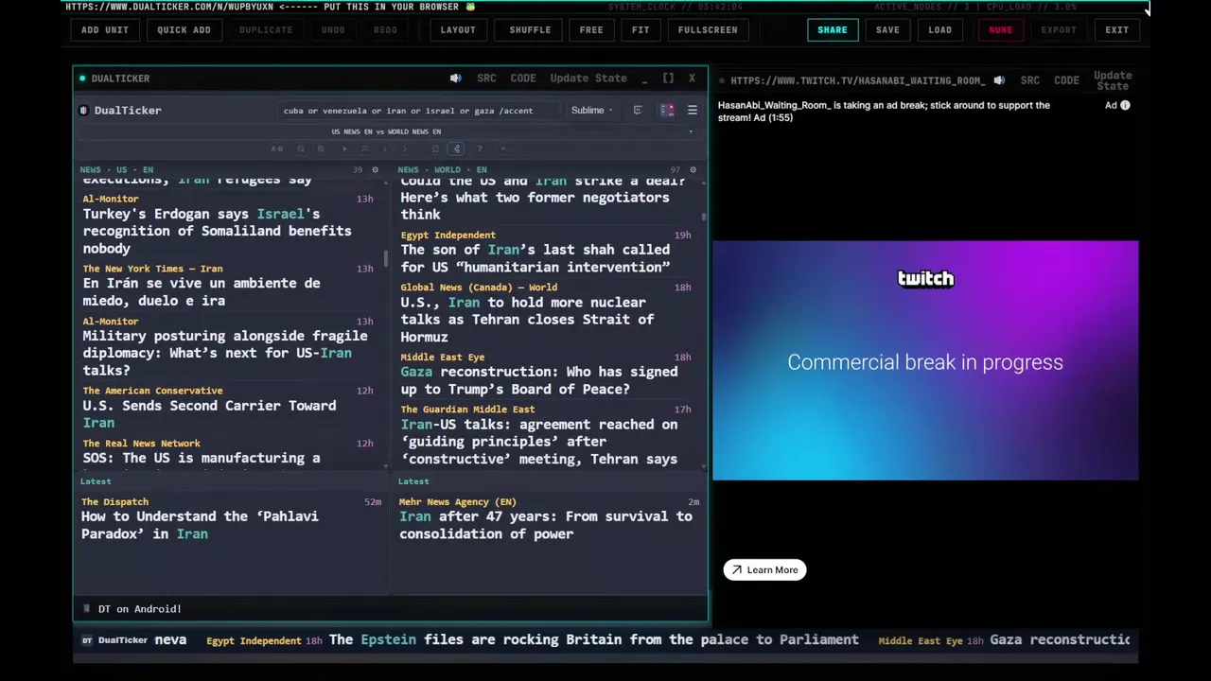The image size is (1211, 681).
Task: Click Update State on DualTicker unit
Action: coord(588,79)
